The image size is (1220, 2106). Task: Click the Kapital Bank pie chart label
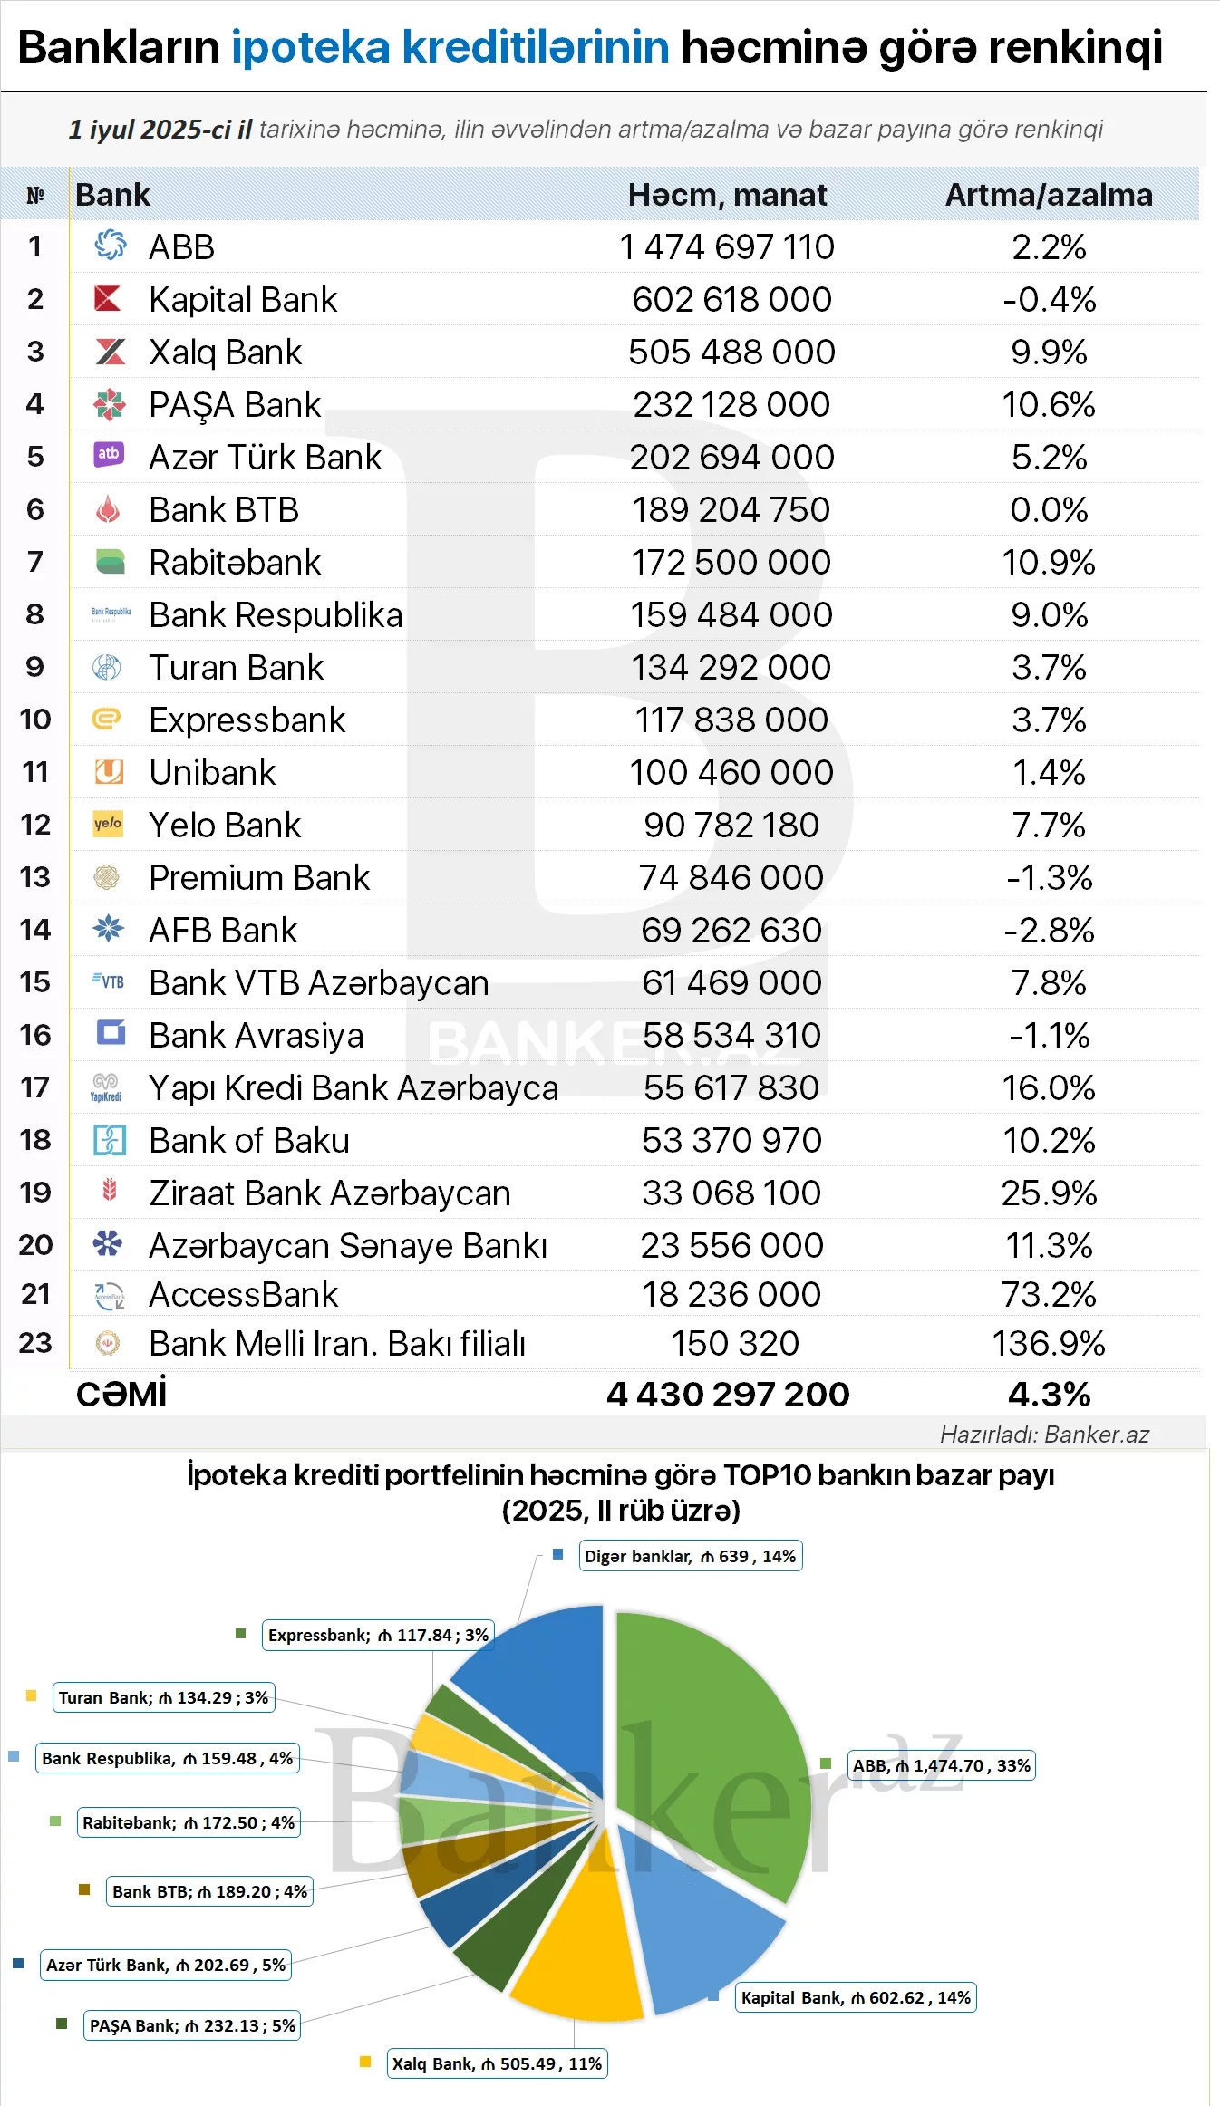coord(856,1997)
